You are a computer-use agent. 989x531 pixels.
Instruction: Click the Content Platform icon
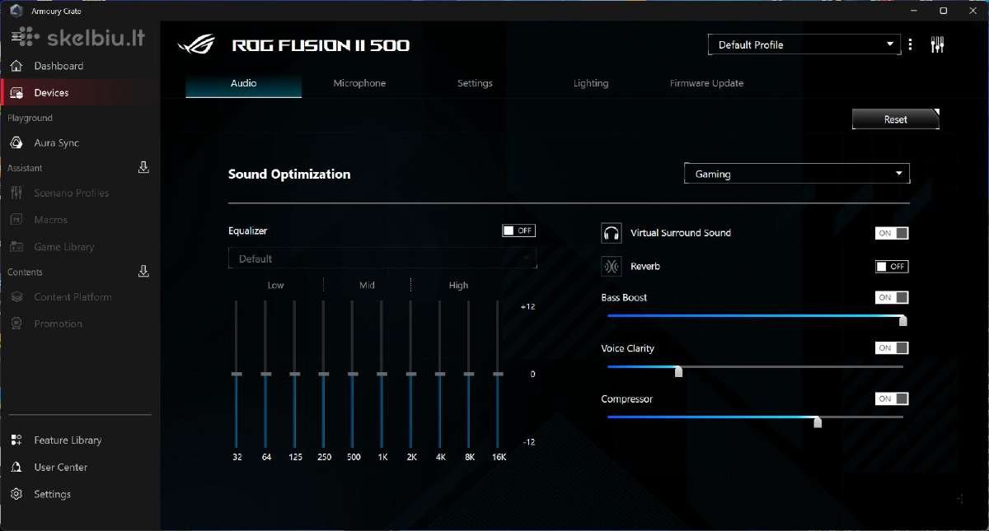click(16, 297)
